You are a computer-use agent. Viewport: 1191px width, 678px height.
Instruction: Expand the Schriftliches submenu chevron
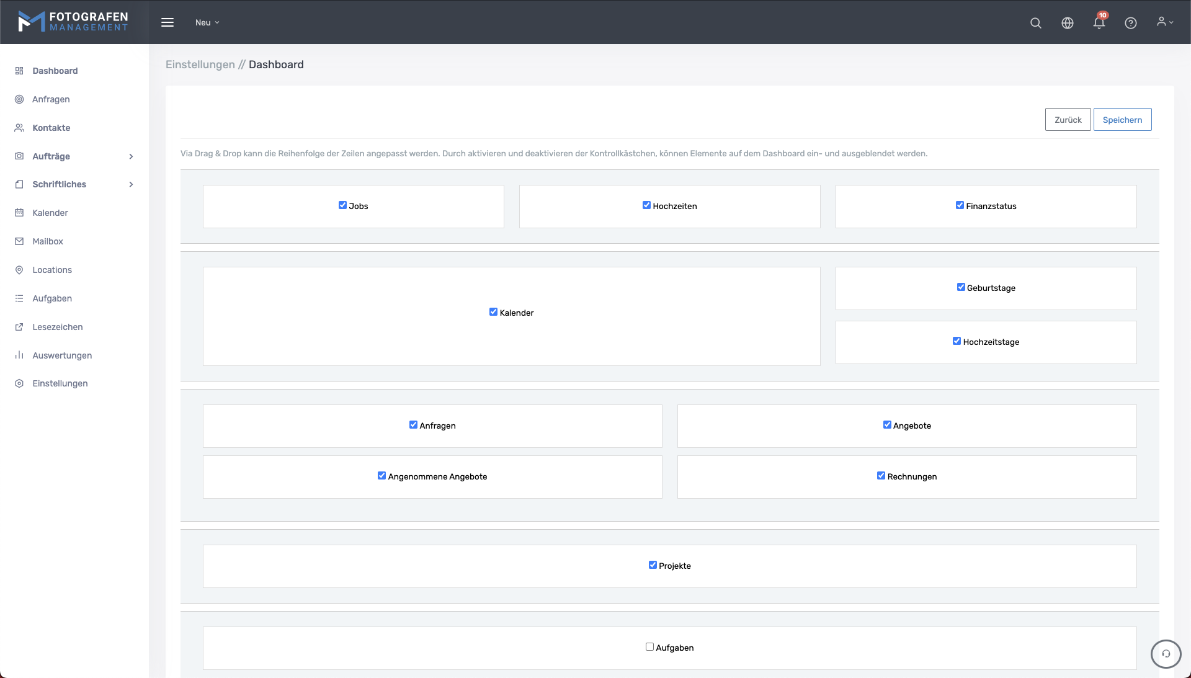click(131, 184)
